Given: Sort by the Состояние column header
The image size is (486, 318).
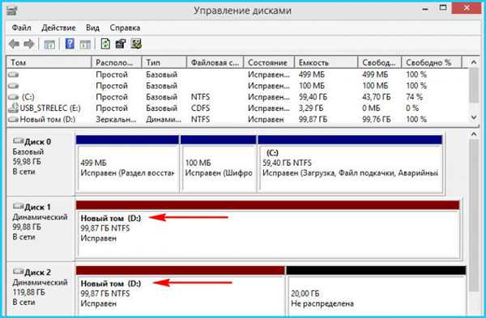Looking at the screenshot, I should (x=269, y=62).
